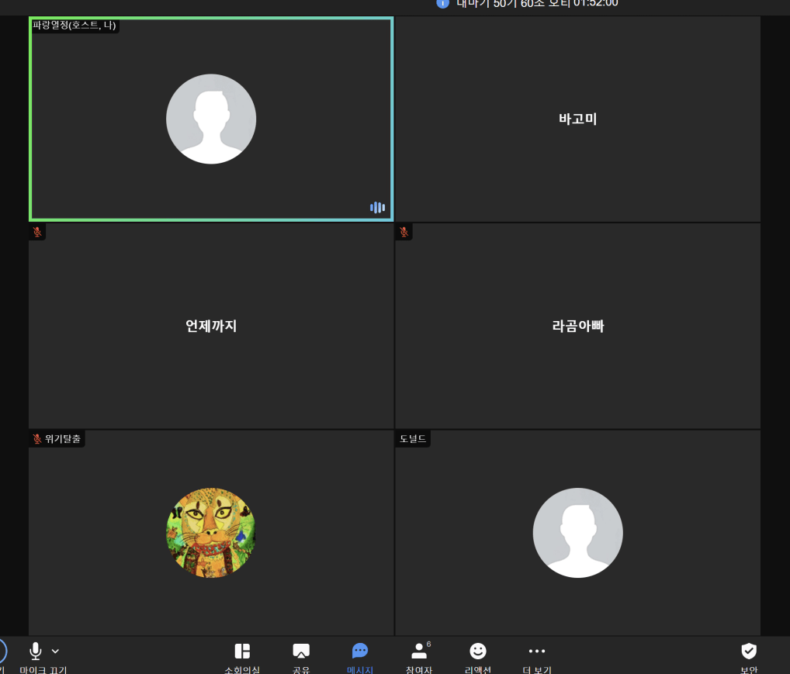Click the host's default profile avatar

coord(210,119)
